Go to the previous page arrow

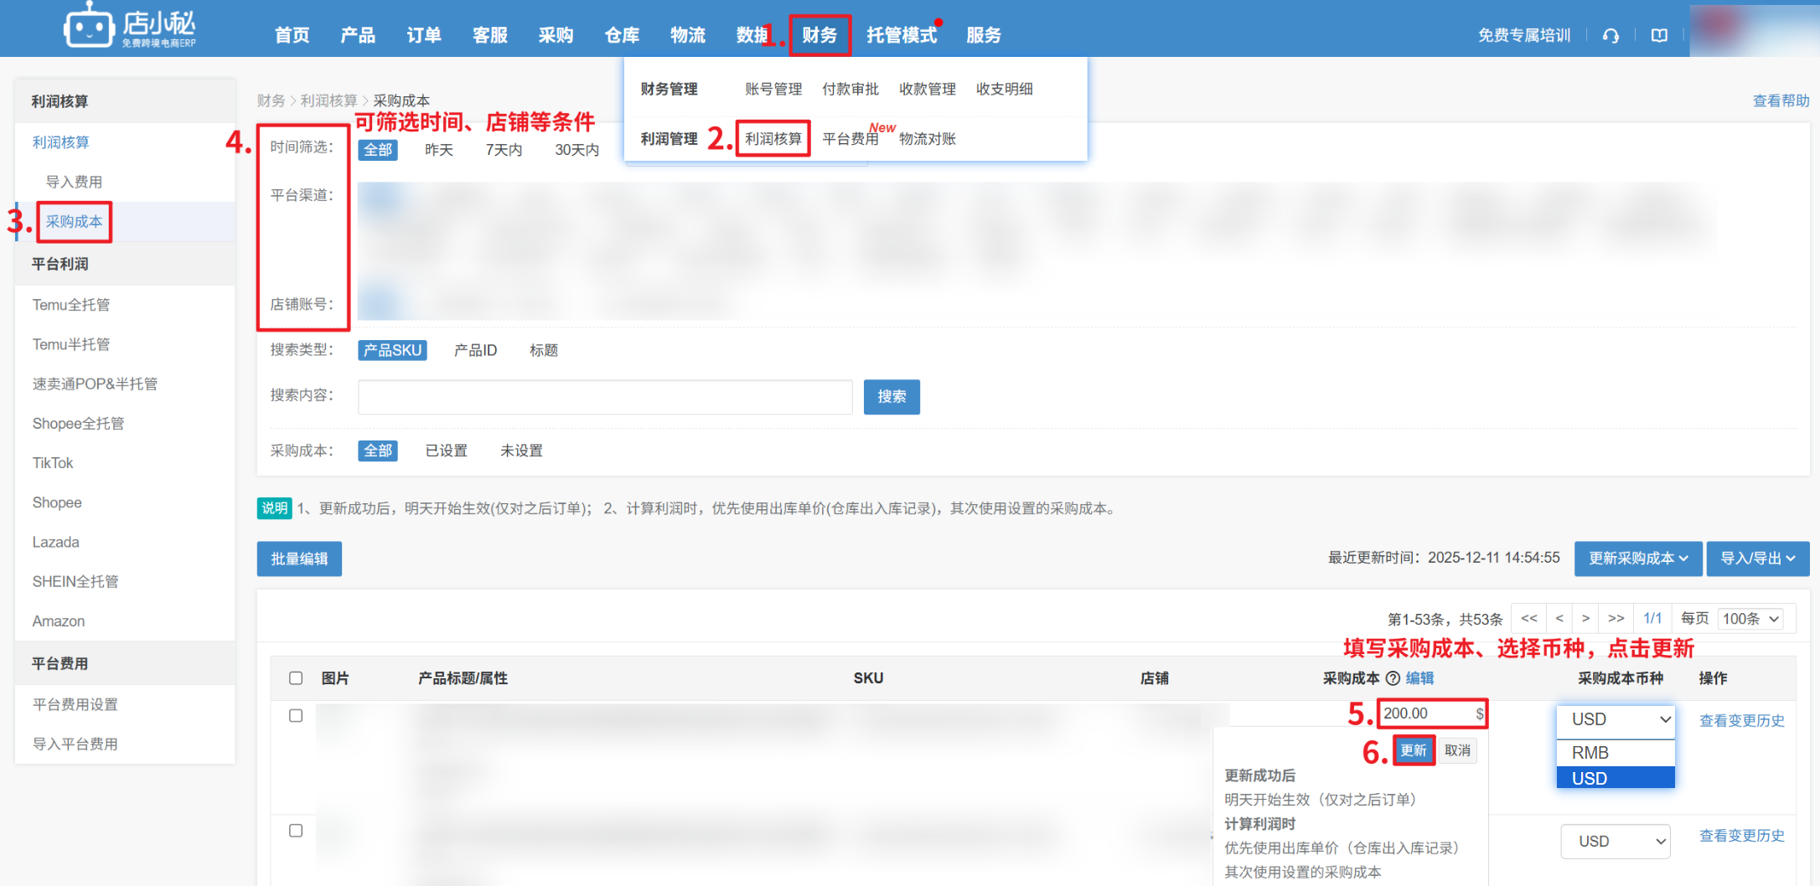pyautogui.click(x=1559, y=619)
